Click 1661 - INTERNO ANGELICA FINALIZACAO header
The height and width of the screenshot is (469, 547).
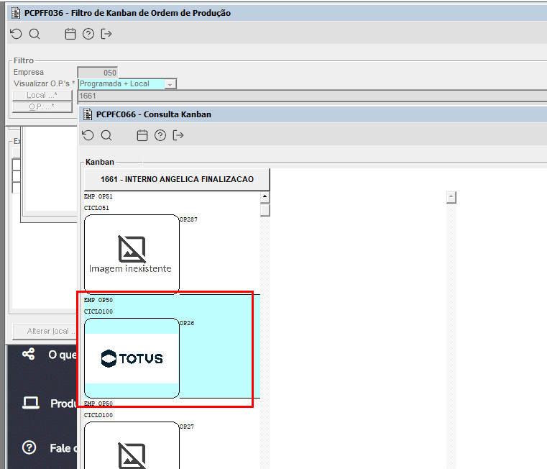click(x=177, y=180)
